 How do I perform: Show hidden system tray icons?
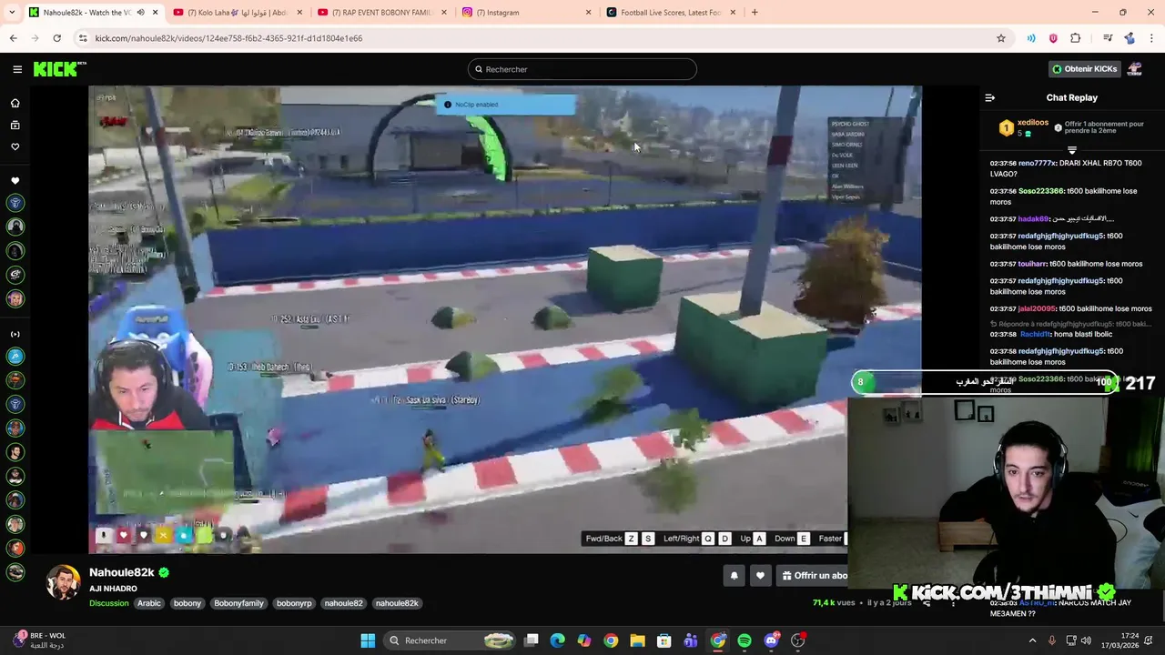pos(1032,640)
